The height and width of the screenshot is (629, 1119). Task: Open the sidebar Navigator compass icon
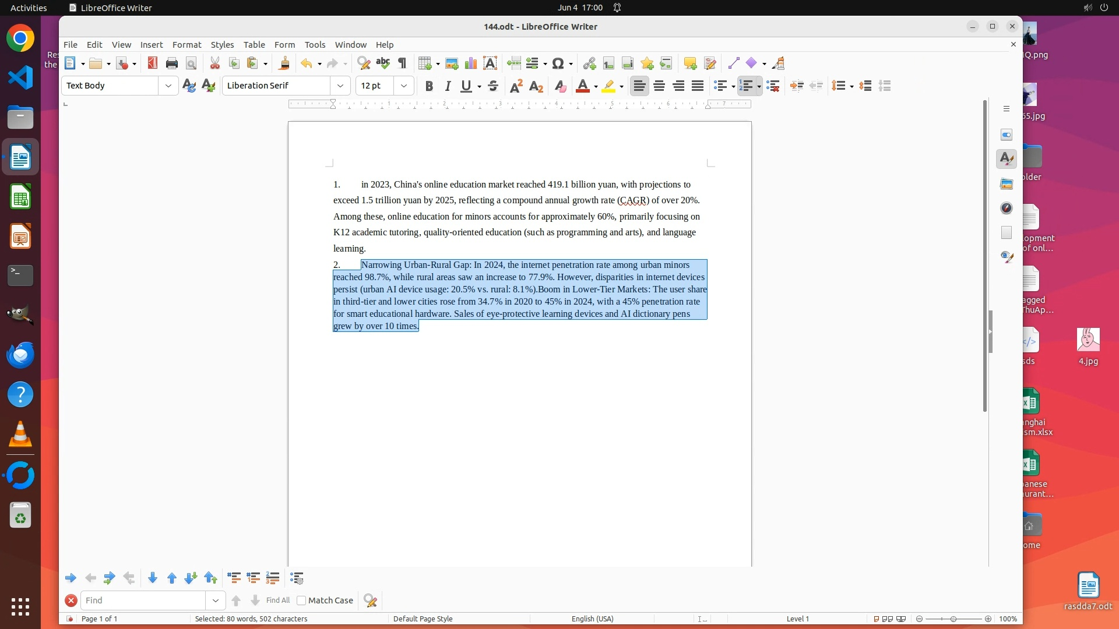click(1007, 209)
